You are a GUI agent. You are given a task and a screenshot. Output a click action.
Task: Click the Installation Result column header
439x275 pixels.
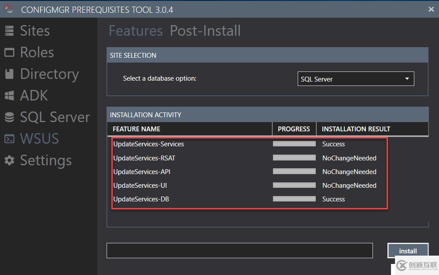pos(356,129)
